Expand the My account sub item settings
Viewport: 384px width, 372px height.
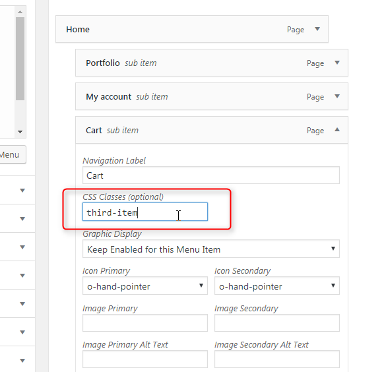(337, 96)
